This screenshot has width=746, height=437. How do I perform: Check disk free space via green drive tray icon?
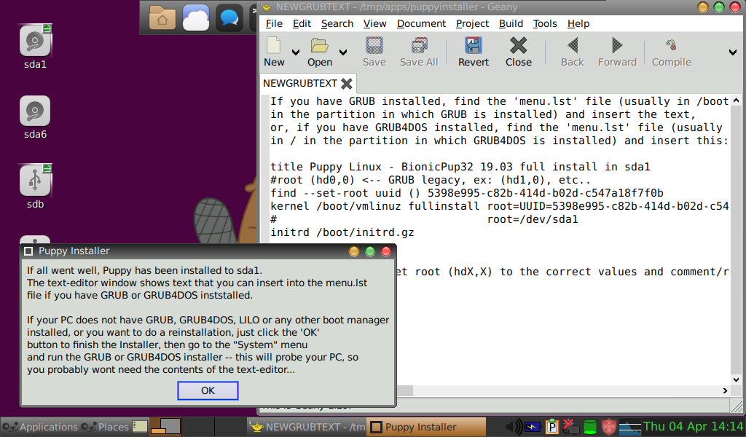(590, 427)
